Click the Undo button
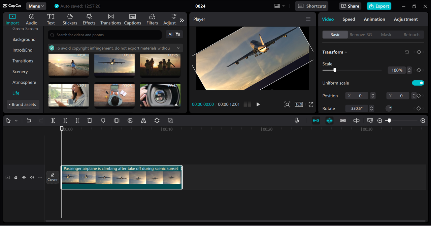 (x=29, y=121)
